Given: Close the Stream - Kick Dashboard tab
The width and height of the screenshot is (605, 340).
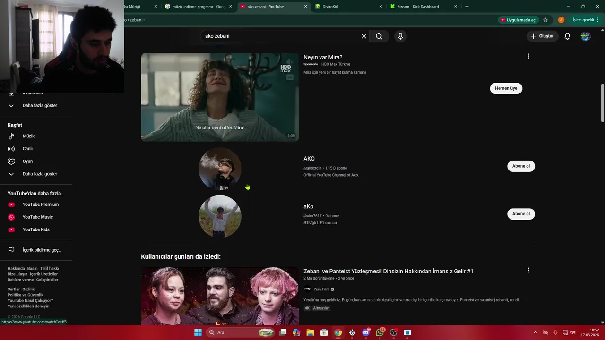Looking at the screenshot, I should click(456, 7).
